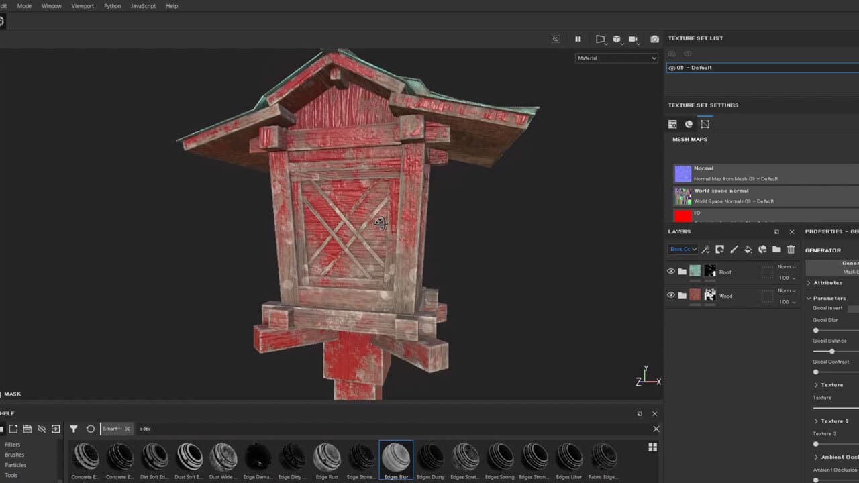The height and width of the screenshot is (483, 859).
Task: Open the Viewport menu
Action: (83, 5)
